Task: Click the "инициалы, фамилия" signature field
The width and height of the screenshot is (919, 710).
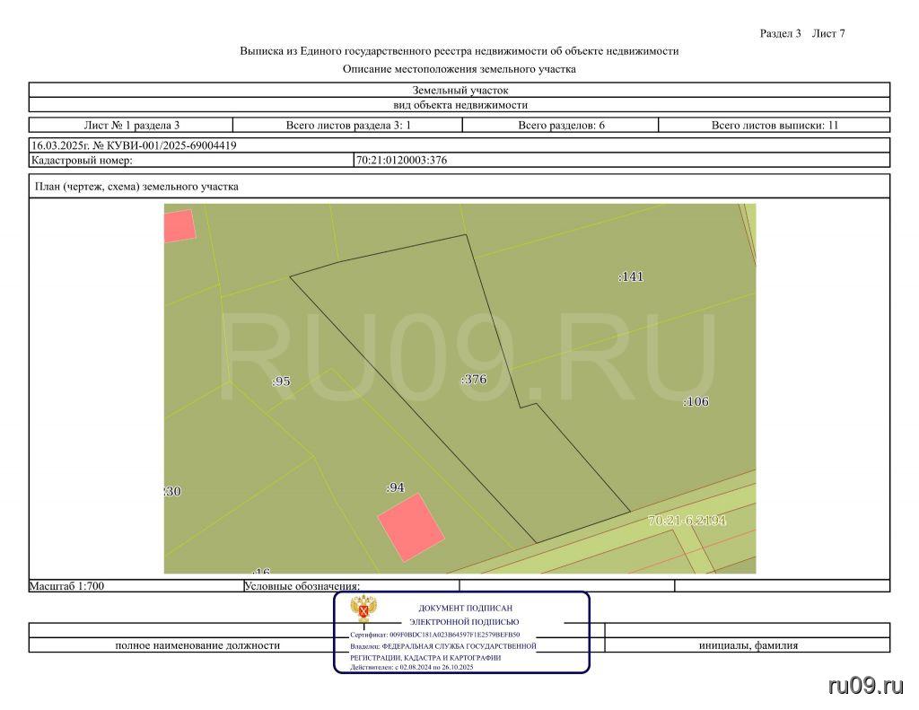Action: click(x=748, y=645)
